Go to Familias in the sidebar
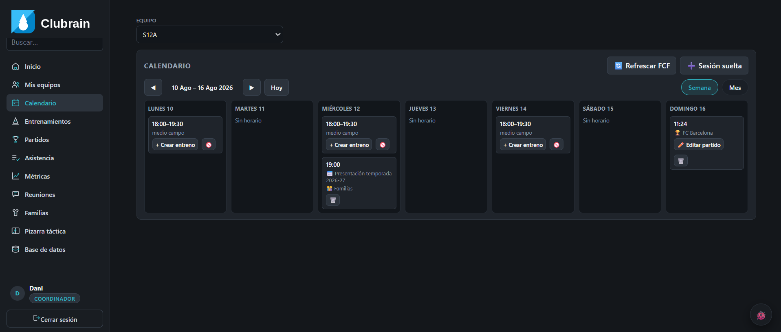Viewport: 781px width, 332px height. (55, 213)
